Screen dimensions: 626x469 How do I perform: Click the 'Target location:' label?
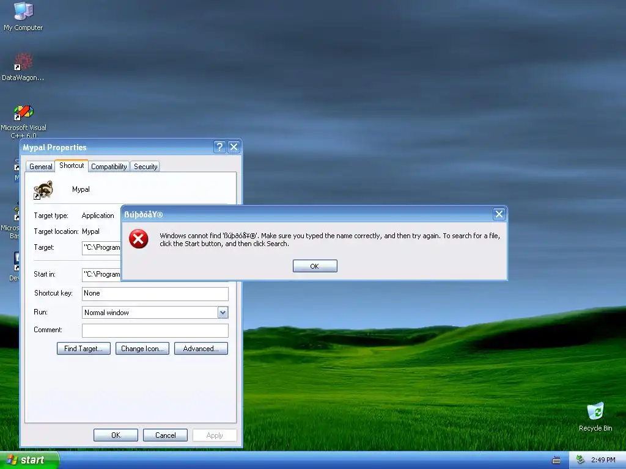point(56,231)
